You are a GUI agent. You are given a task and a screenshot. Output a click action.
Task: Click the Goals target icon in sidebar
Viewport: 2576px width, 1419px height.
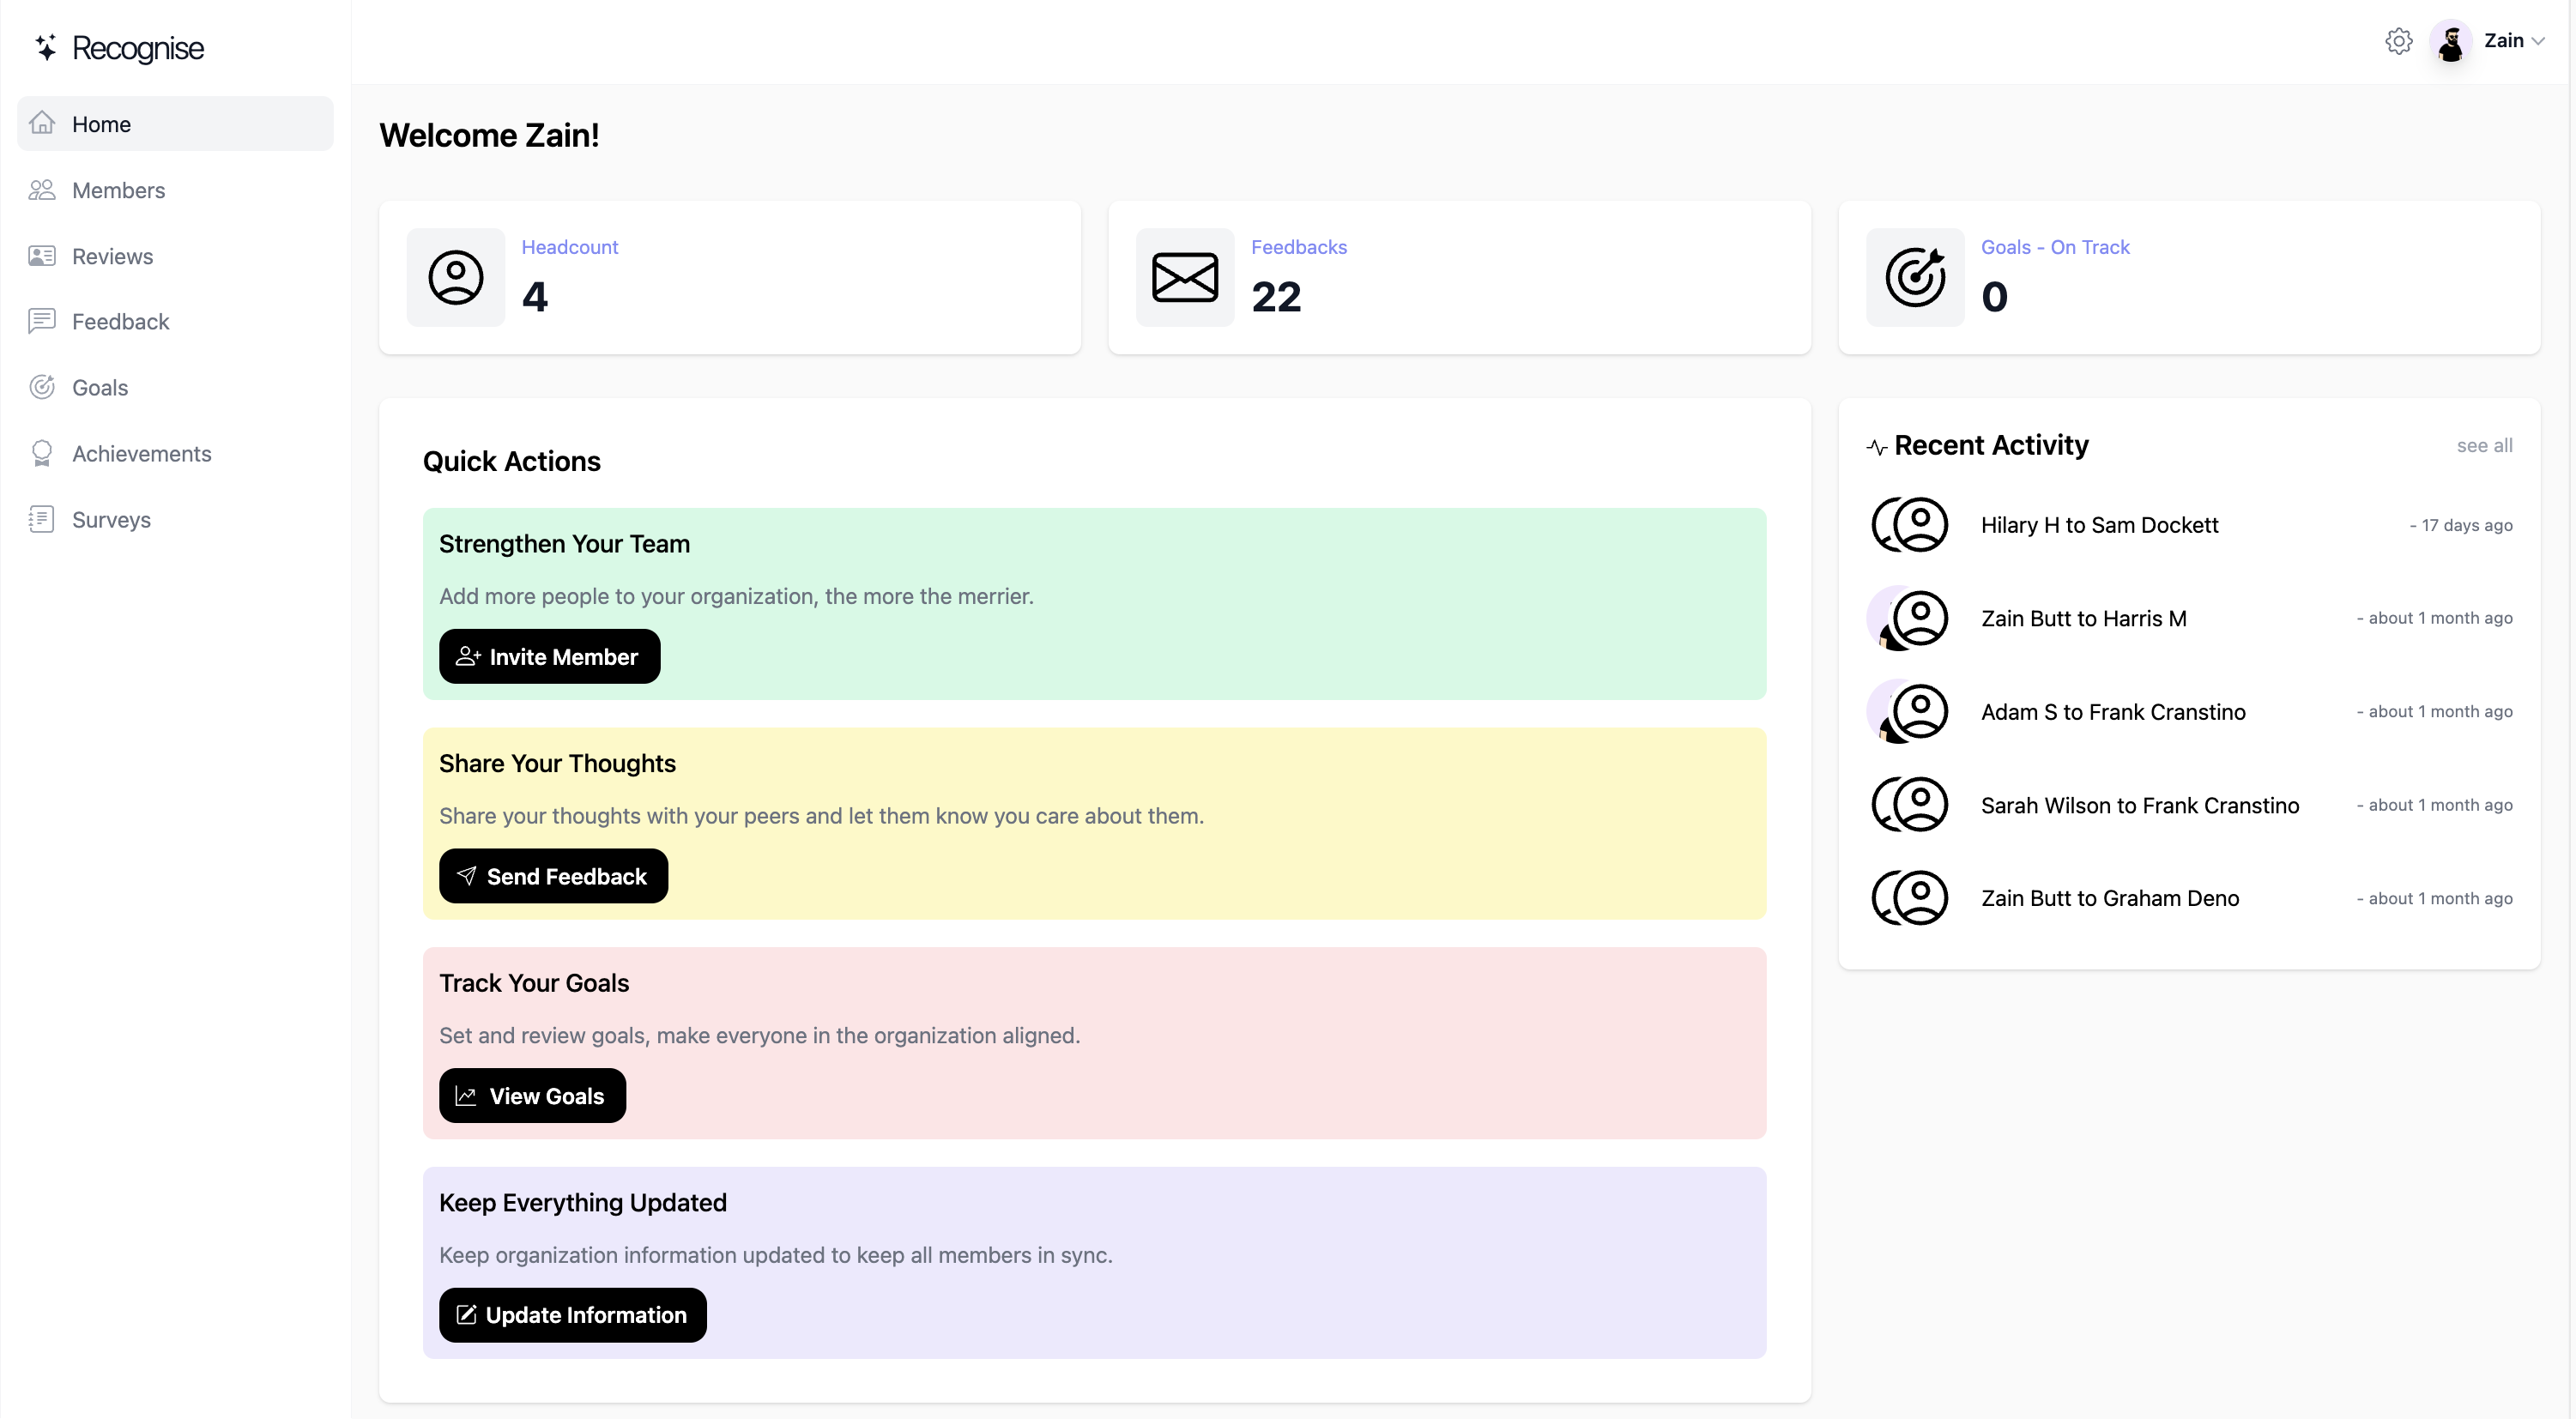(42, 387)
